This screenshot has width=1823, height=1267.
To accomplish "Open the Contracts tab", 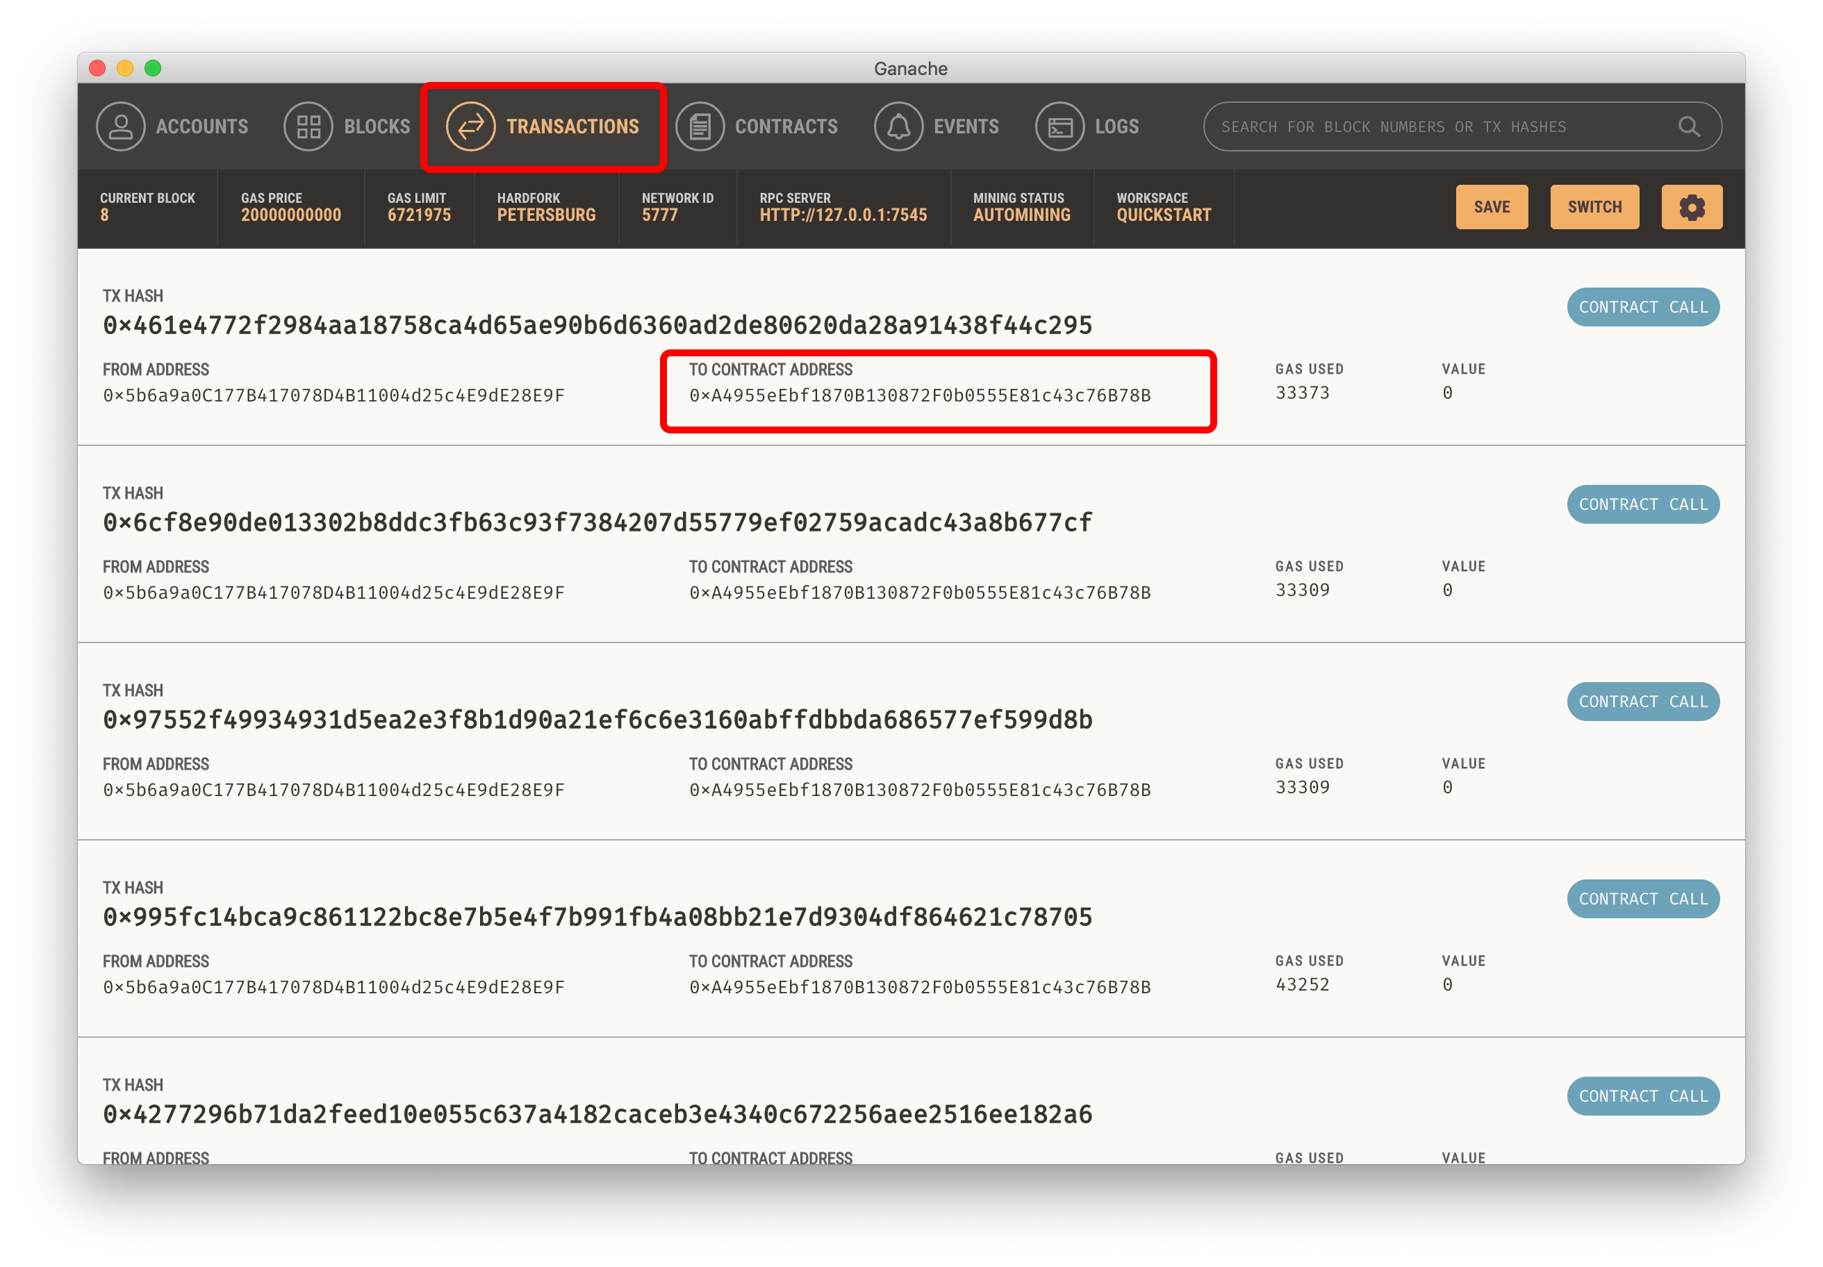I will pyautogui.click(x=785, y=126).
